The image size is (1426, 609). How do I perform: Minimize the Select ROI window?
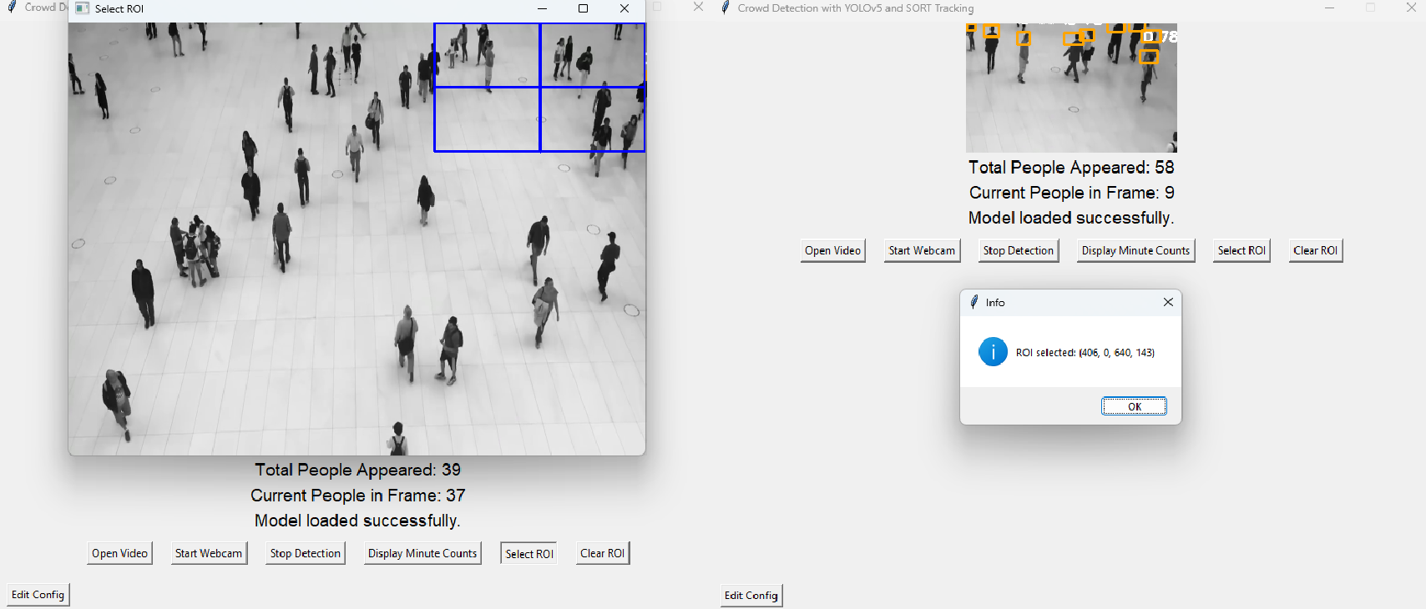pos(542,8)
